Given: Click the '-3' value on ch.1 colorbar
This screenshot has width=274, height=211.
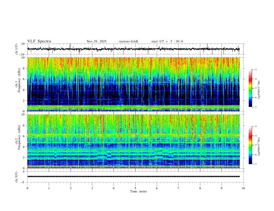Looking at the screenshot, I should click(x=255, y=69).
